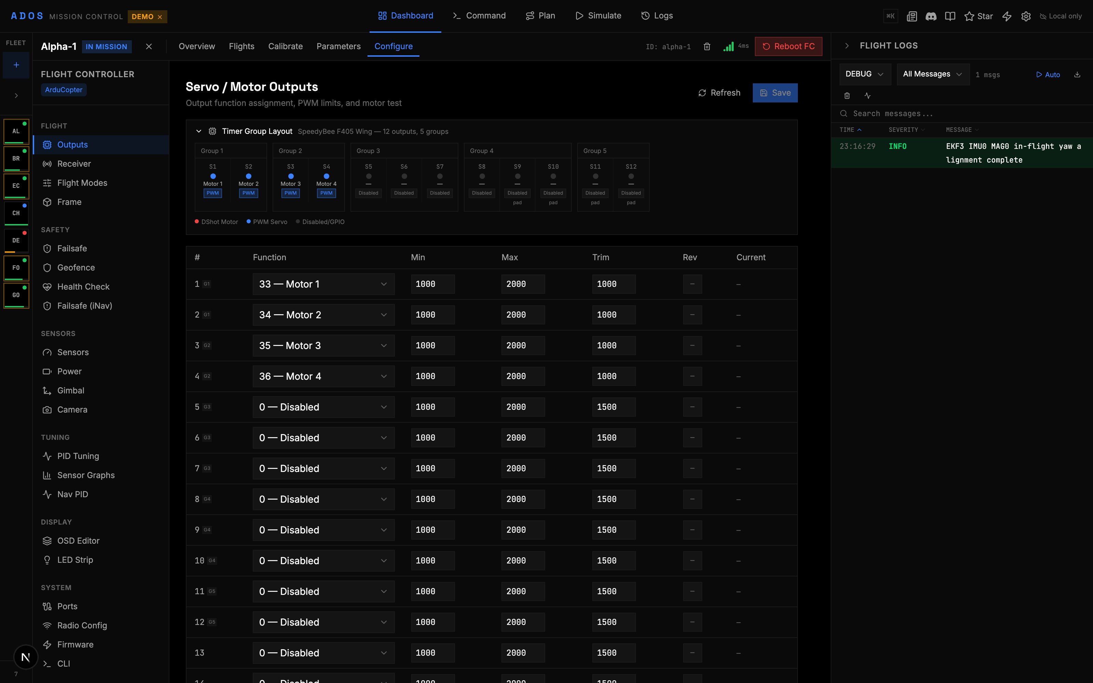This screenshot has height=683, width=1093.
Task: Toggle Rev for output 5
Action: [692, 407]
